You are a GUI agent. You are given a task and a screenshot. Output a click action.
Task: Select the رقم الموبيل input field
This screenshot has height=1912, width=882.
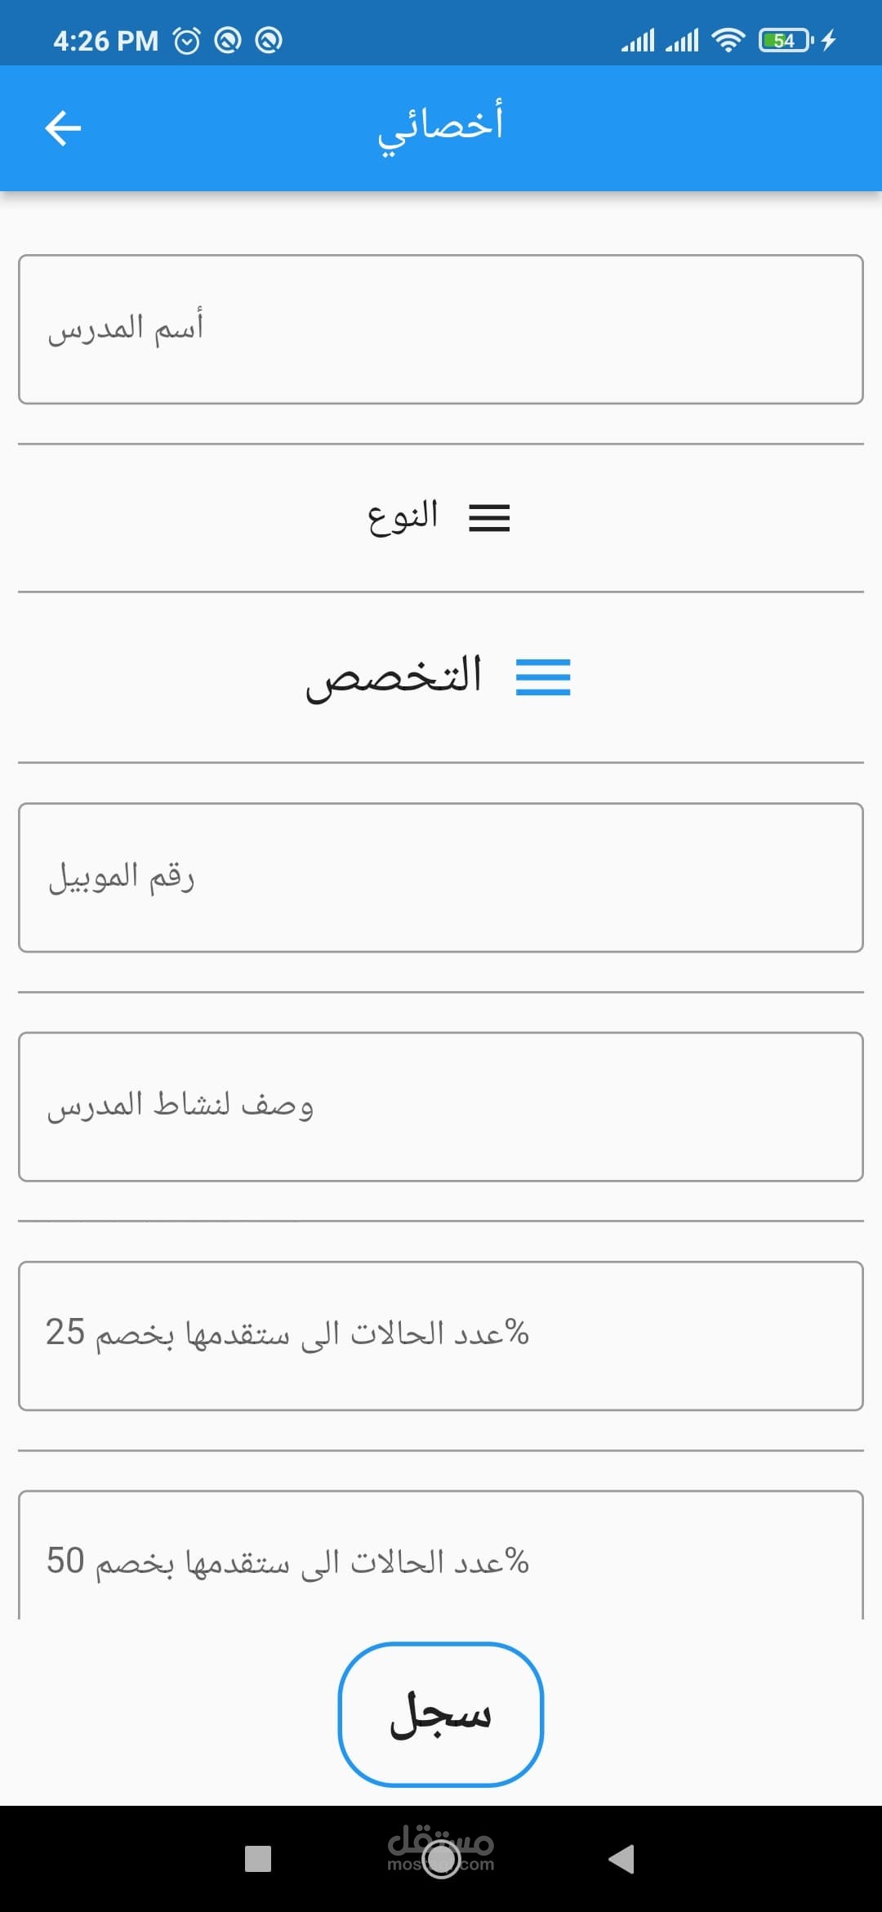point(441,878)
